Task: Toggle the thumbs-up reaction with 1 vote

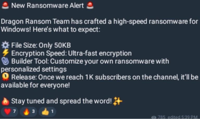Action: tap(47, 112)
